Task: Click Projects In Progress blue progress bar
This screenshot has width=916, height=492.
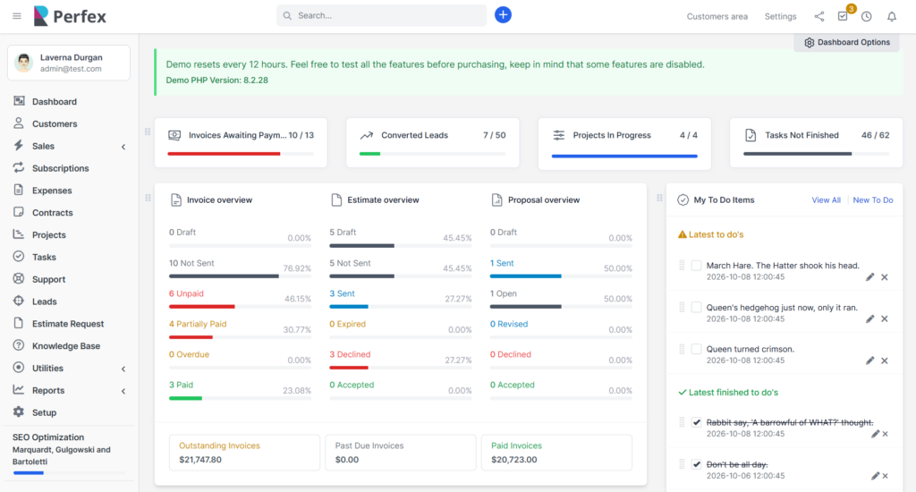Action: point(624,156)
